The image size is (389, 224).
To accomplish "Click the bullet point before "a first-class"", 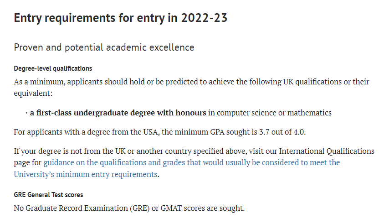I will (26, 113).
